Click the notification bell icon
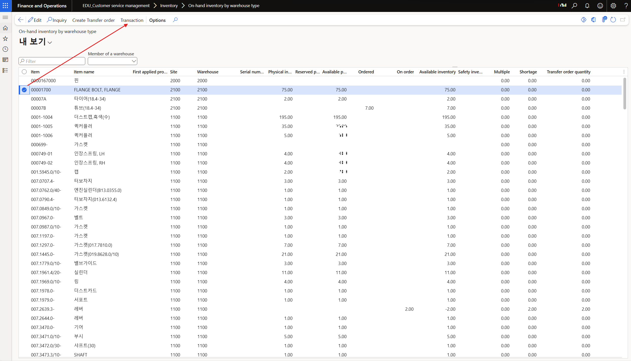631x361 pixels. coord(587,6)
